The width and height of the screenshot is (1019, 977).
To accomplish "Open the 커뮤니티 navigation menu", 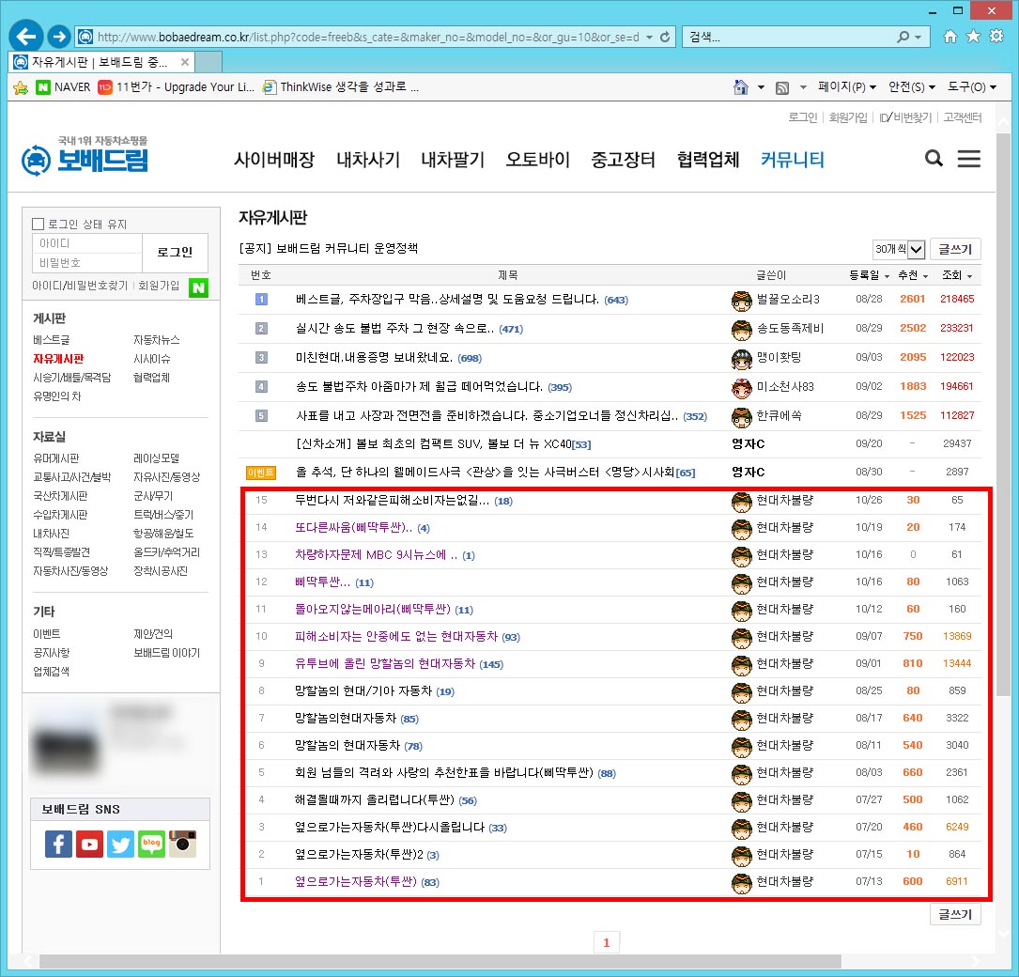I will pyautogui.click(x=792, y=160).
